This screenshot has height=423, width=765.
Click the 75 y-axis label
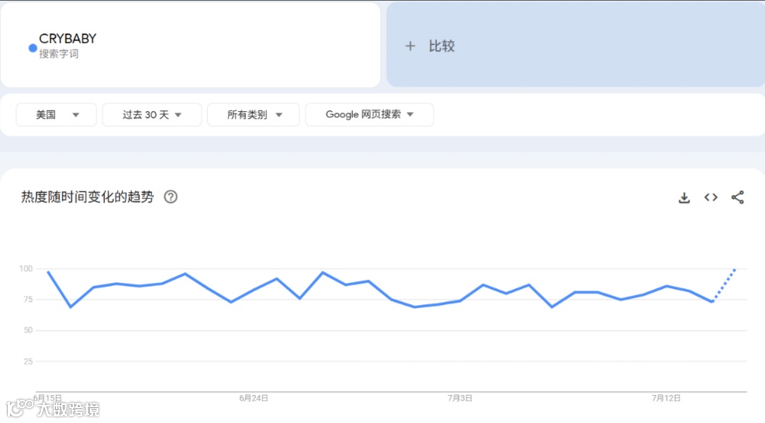pos(28,299)
